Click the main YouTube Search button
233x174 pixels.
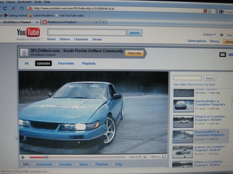point(135,33)
